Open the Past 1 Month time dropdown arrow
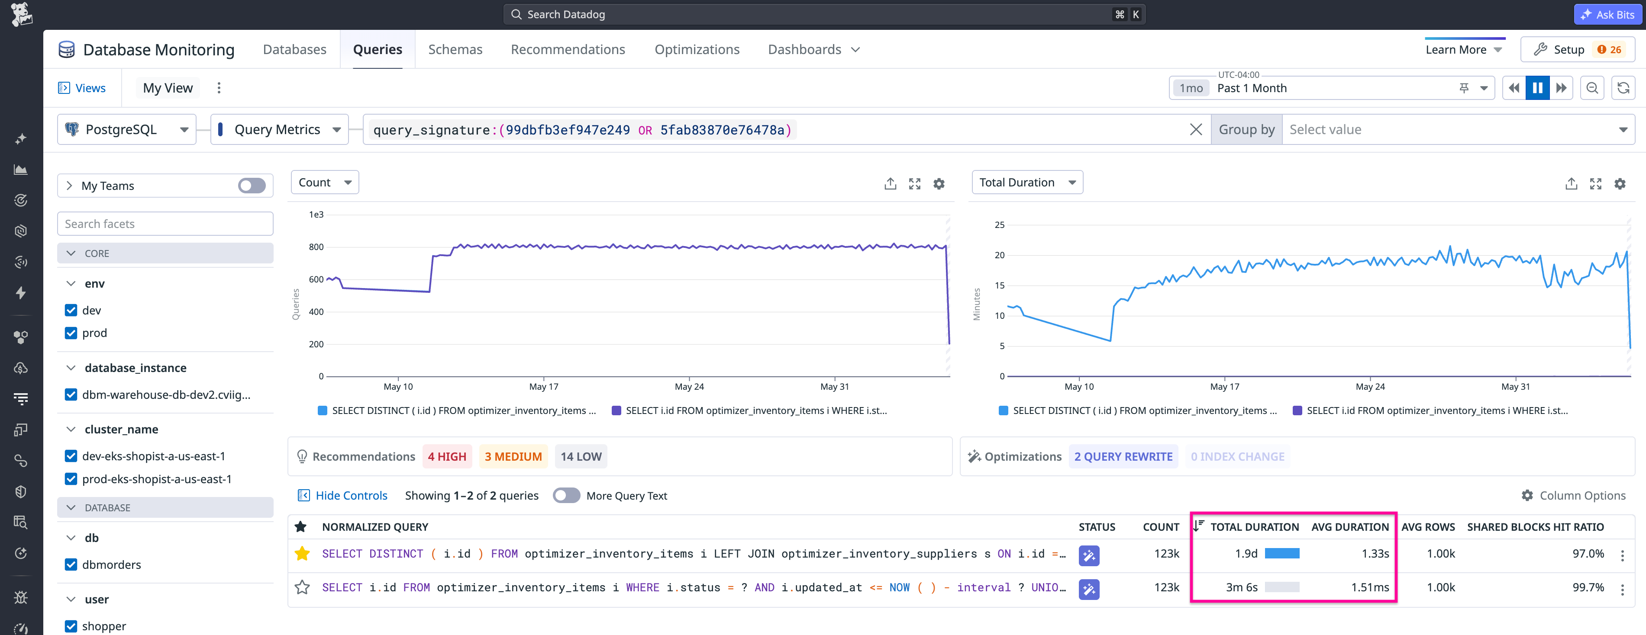The height and width of the screenshot is (635, 1646). coord(1484,88)
